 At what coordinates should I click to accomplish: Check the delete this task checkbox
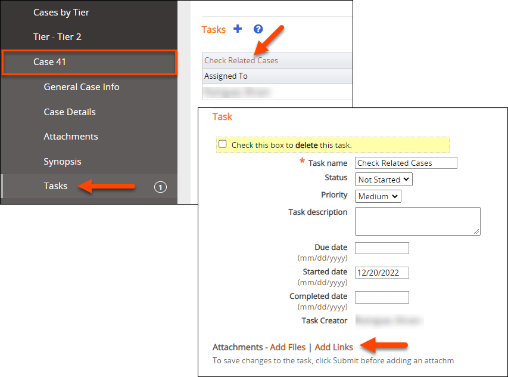coord(223,144)
